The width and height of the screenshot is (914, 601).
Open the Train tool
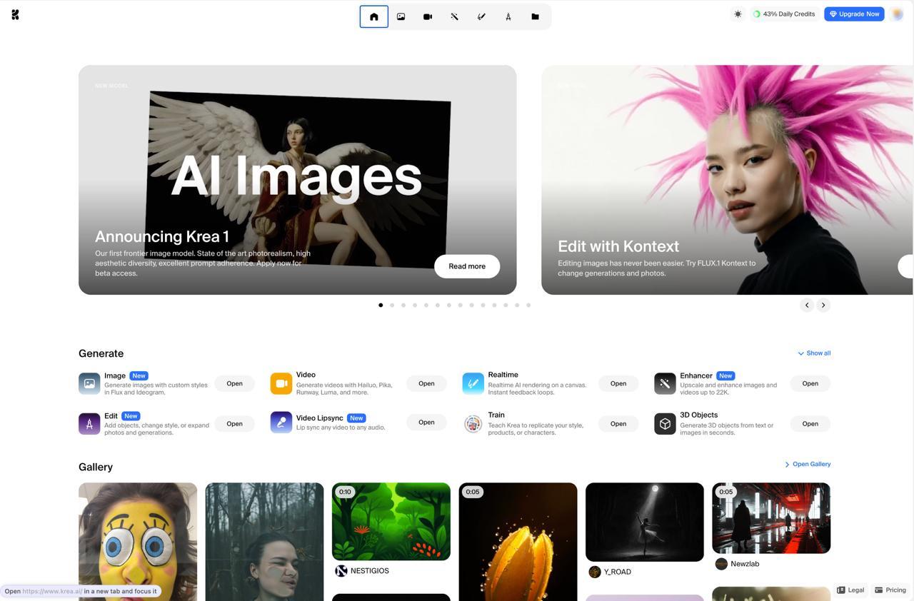pyautogui.click(x=618, y=423)
